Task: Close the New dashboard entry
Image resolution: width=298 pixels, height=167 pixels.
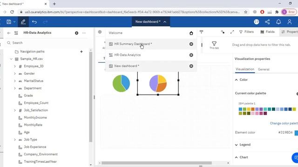Action: tap(191, 66)
